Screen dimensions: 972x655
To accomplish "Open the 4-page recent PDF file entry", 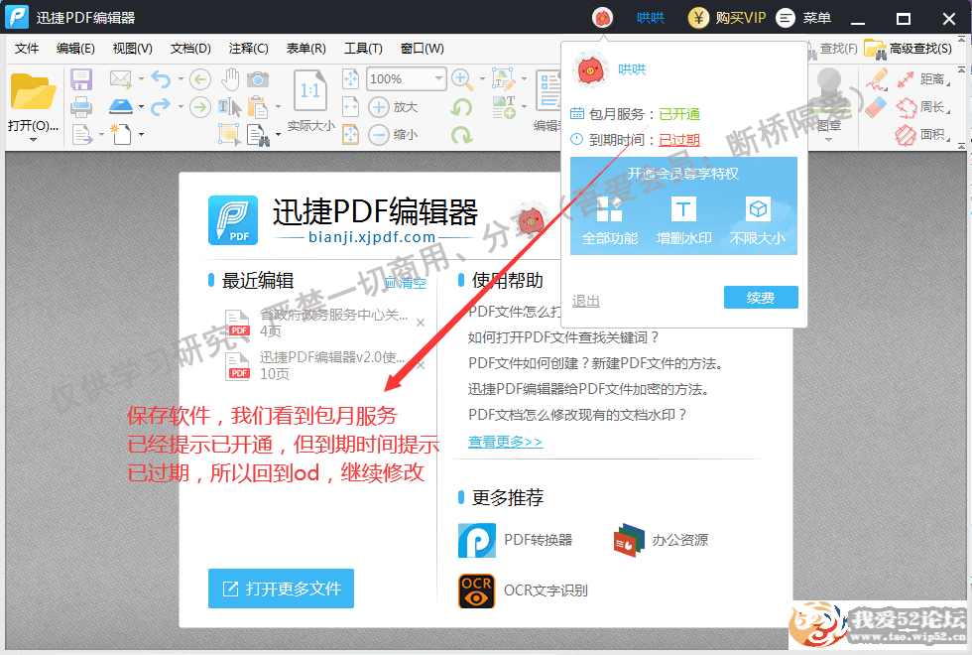I will [x=316, y=323].
